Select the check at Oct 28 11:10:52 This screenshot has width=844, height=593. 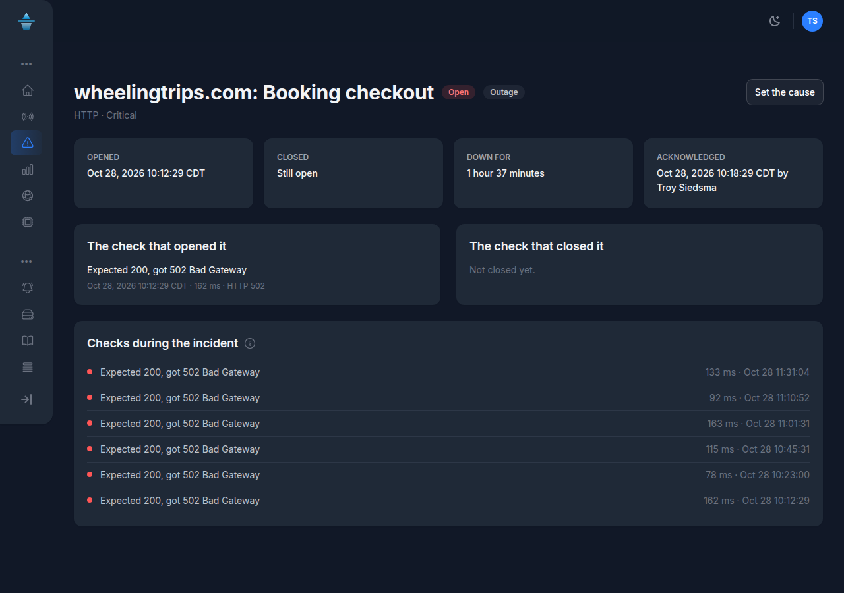tap(448, 398)
